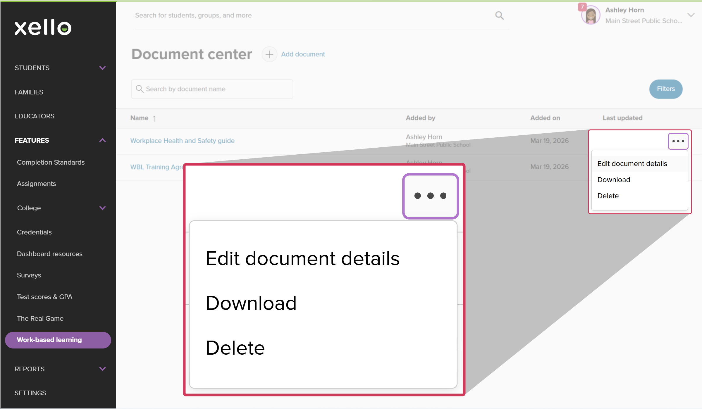
Task: Click the plus icon to add a document
Action: pos(269,54)
